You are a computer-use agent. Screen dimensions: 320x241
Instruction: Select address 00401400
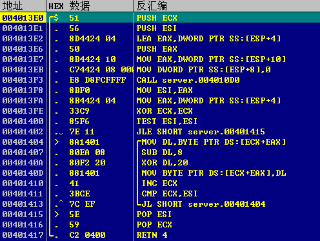[23, 121]
